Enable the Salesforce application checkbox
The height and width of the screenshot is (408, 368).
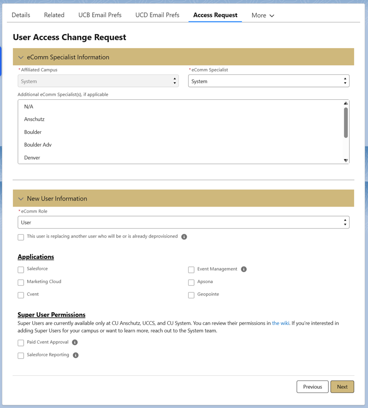pyautogui.click(x=21, y=269)
